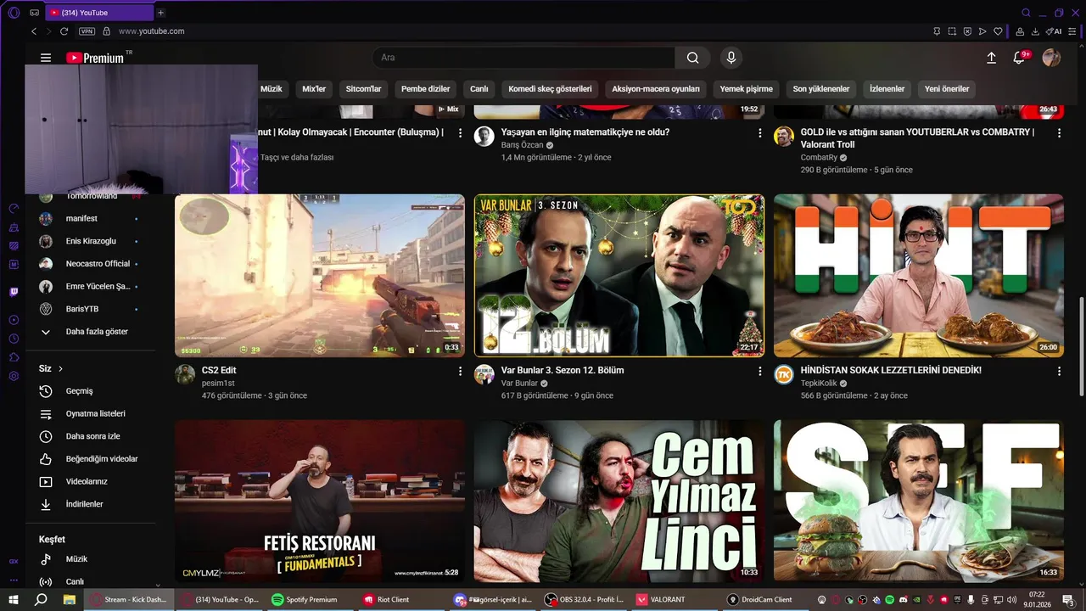Click the address bar URL
Screen dimensions: 1086x611
(x=151, y=31)
